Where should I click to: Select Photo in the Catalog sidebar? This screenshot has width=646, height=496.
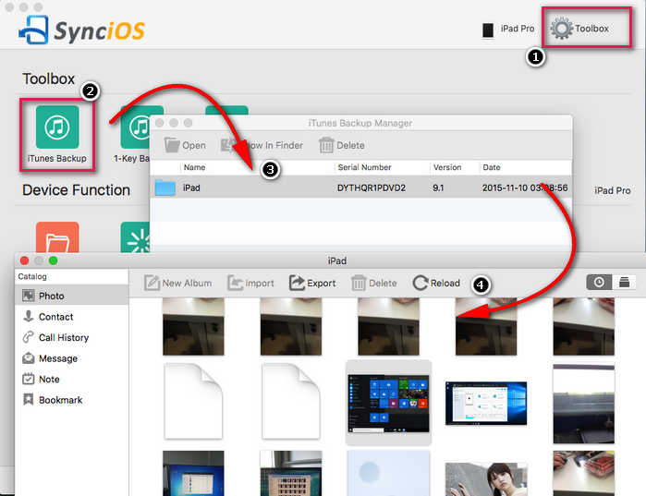(72, 296)
